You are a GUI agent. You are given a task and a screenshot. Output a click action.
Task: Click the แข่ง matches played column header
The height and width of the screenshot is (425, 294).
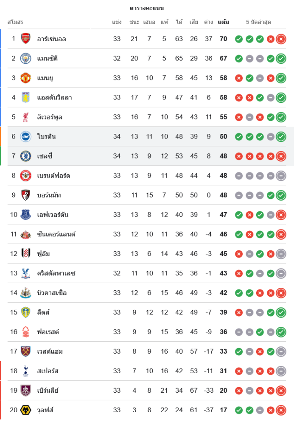[117, 22]
